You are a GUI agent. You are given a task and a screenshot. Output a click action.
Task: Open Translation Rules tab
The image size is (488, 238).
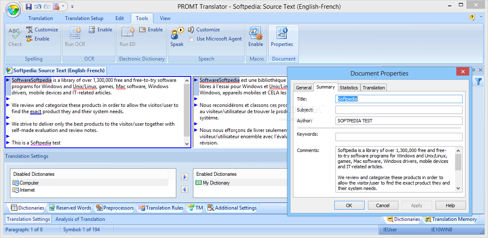pyautogui.click(x=161, y=208)
